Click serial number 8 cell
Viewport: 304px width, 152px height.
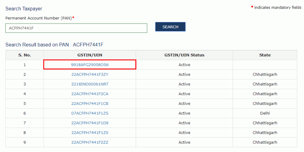click(25, 132)
